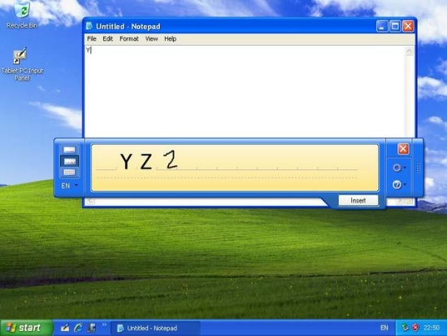Open the View menu in Notepad
447x336 pixels.
tap(151, 38)
